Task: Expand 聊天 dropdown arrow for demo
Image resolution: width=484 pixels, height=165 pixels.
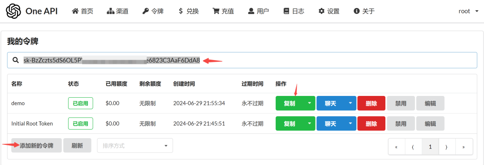Action: tap(350, 103)
